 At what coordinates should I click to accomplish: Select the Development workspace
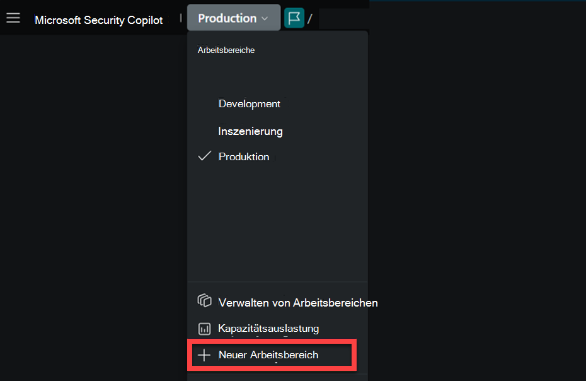pos(249,103)
